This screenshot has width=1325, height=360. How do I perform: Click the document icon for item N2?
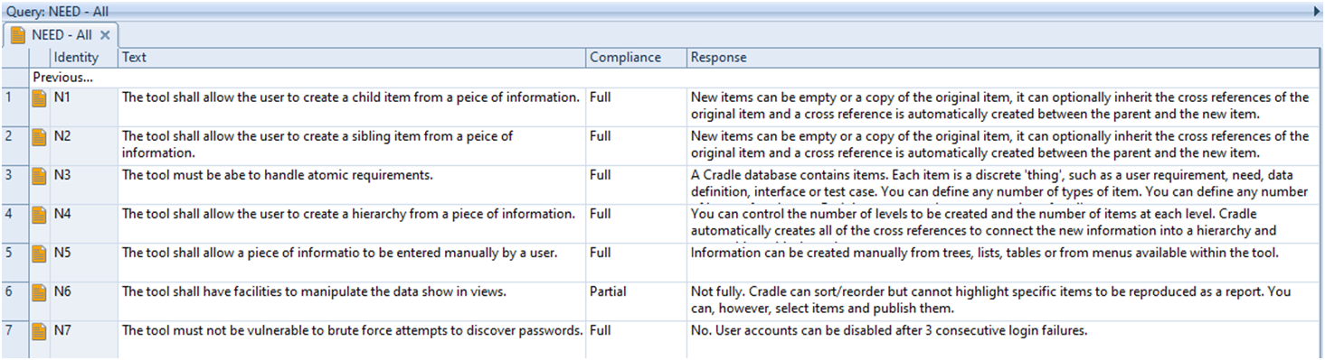point(39,137)
